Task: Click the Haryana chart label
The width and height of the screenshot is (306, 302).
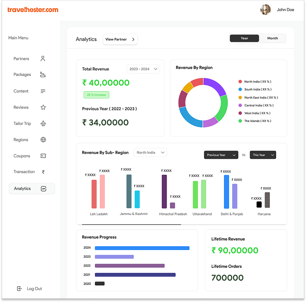Action: click(264, 214)
